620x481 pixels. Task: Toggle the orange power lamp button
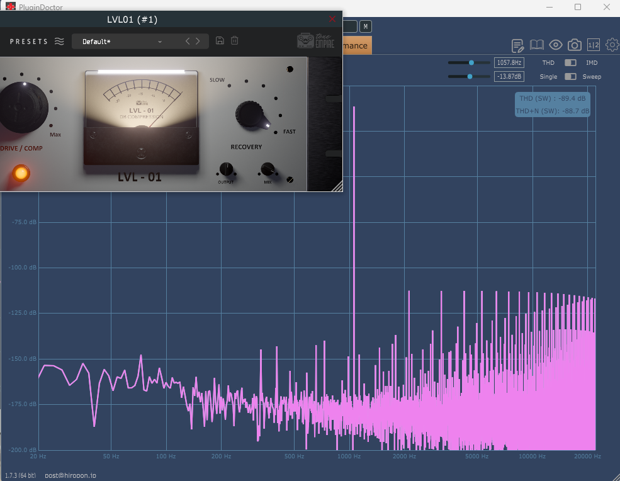(21, 173)
